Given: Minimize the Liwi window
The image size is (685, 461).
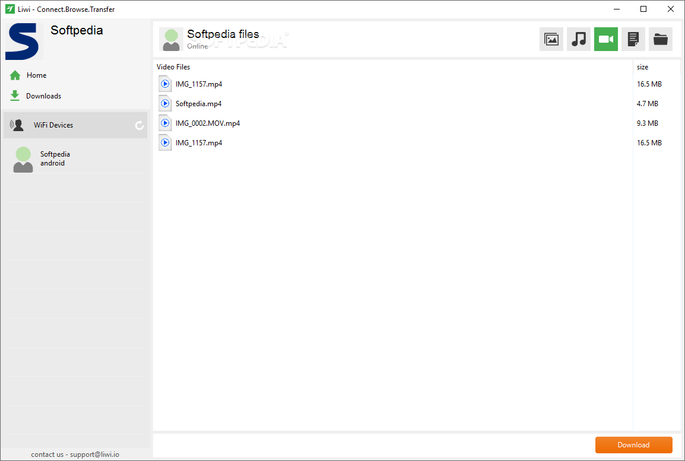Looking at the screenshot, I should point(617,9).
